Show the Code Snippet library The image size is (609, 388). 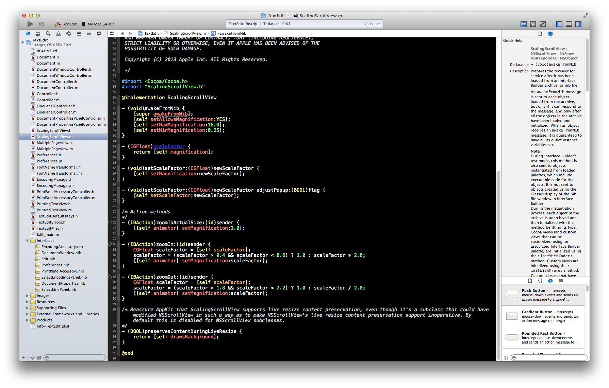[540, 281]
